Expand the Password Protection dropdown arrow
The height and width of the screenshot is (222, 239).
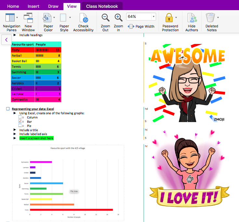click(176, 18)
